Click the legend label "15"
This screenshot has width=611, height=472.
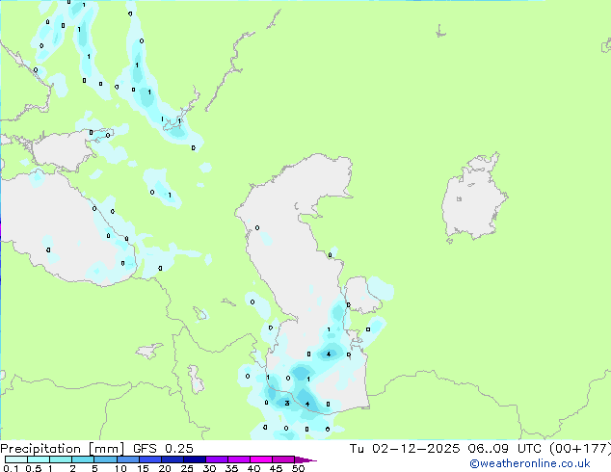pyautogui.click(x=143, y=468)
